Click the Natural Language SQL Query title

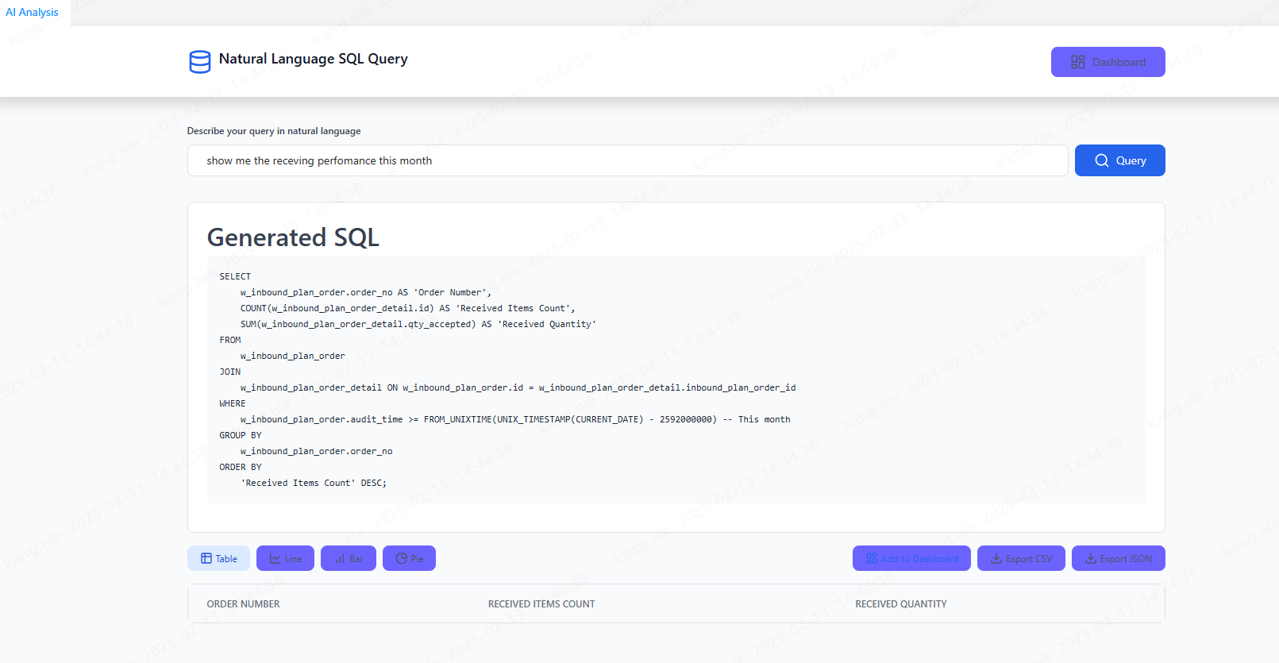coord(313,59)
